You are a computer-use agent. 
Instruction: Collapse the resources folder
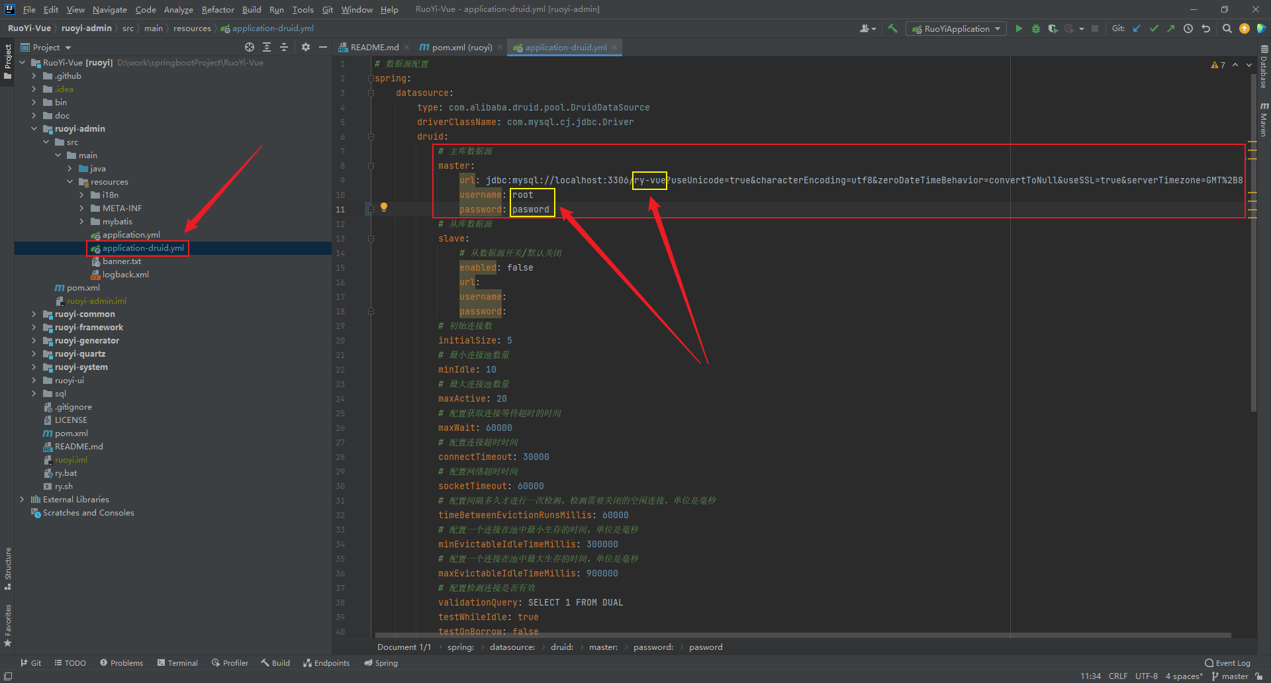pyautogui.click(x=70, y=181)
